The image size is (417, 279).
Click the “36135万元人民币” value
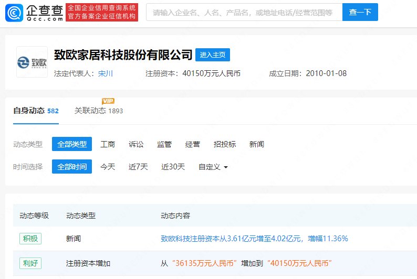[204, 263]
